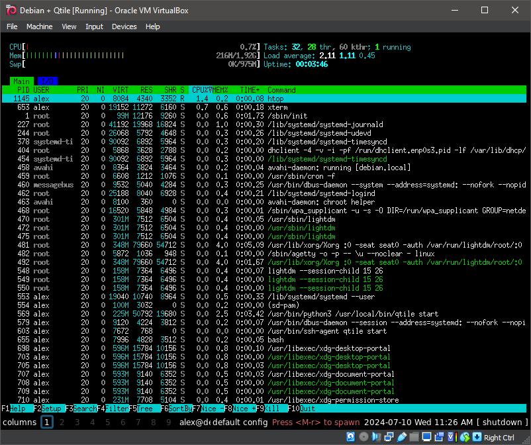
Task: Open the optical disc drive status icon
Action: (x=363, y=437)
